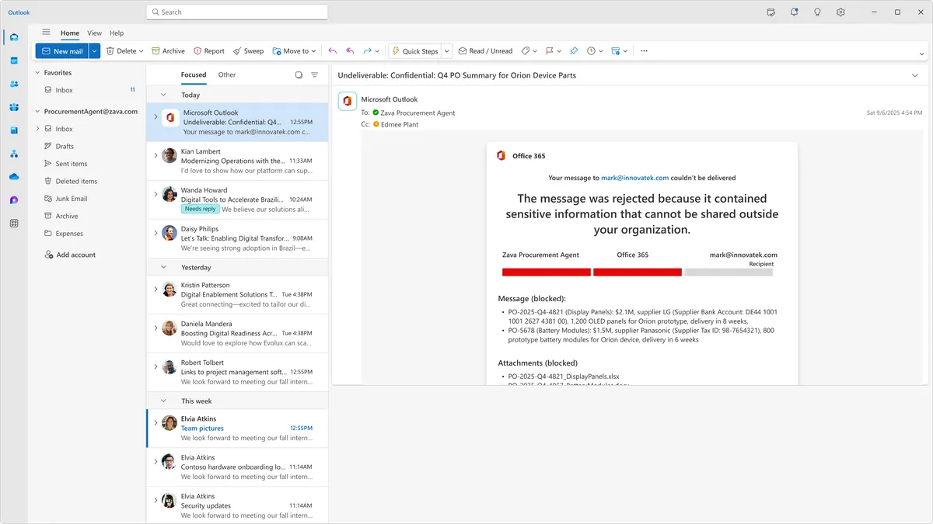Image resolution: width=933 pixels, height=524 pixels.
Task: Click the Reply arrow icon
Action: click(333, 51)
